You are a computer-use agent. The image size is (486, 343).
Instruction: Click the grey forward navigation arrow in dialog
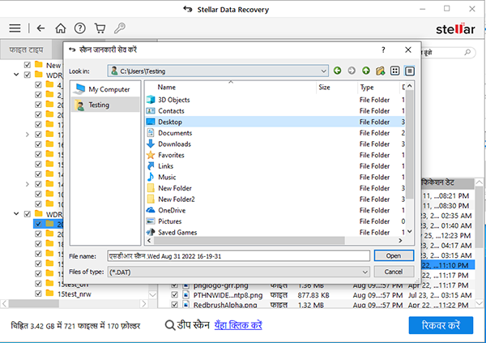click(352, 71)
